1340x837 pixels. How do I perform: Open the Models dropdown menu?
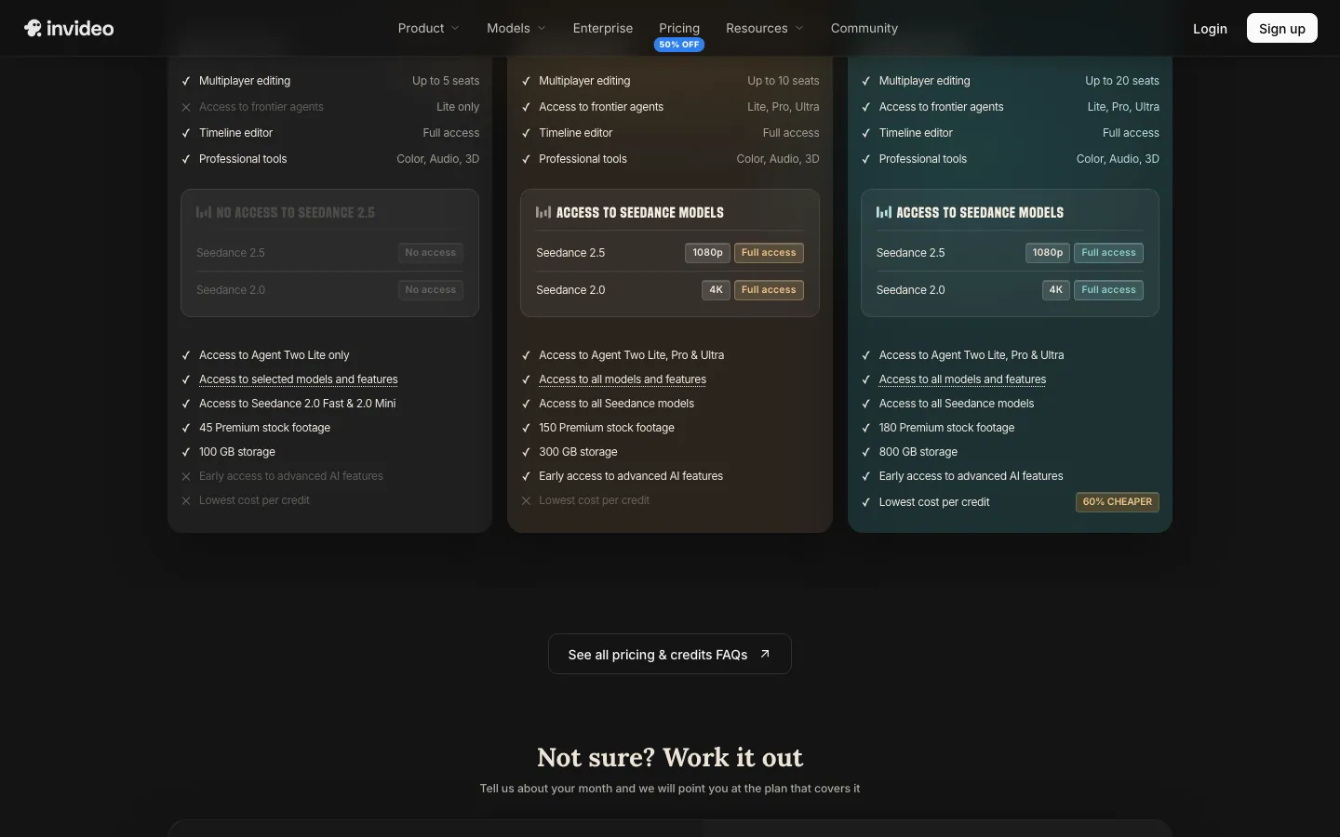tap(516, 28)
